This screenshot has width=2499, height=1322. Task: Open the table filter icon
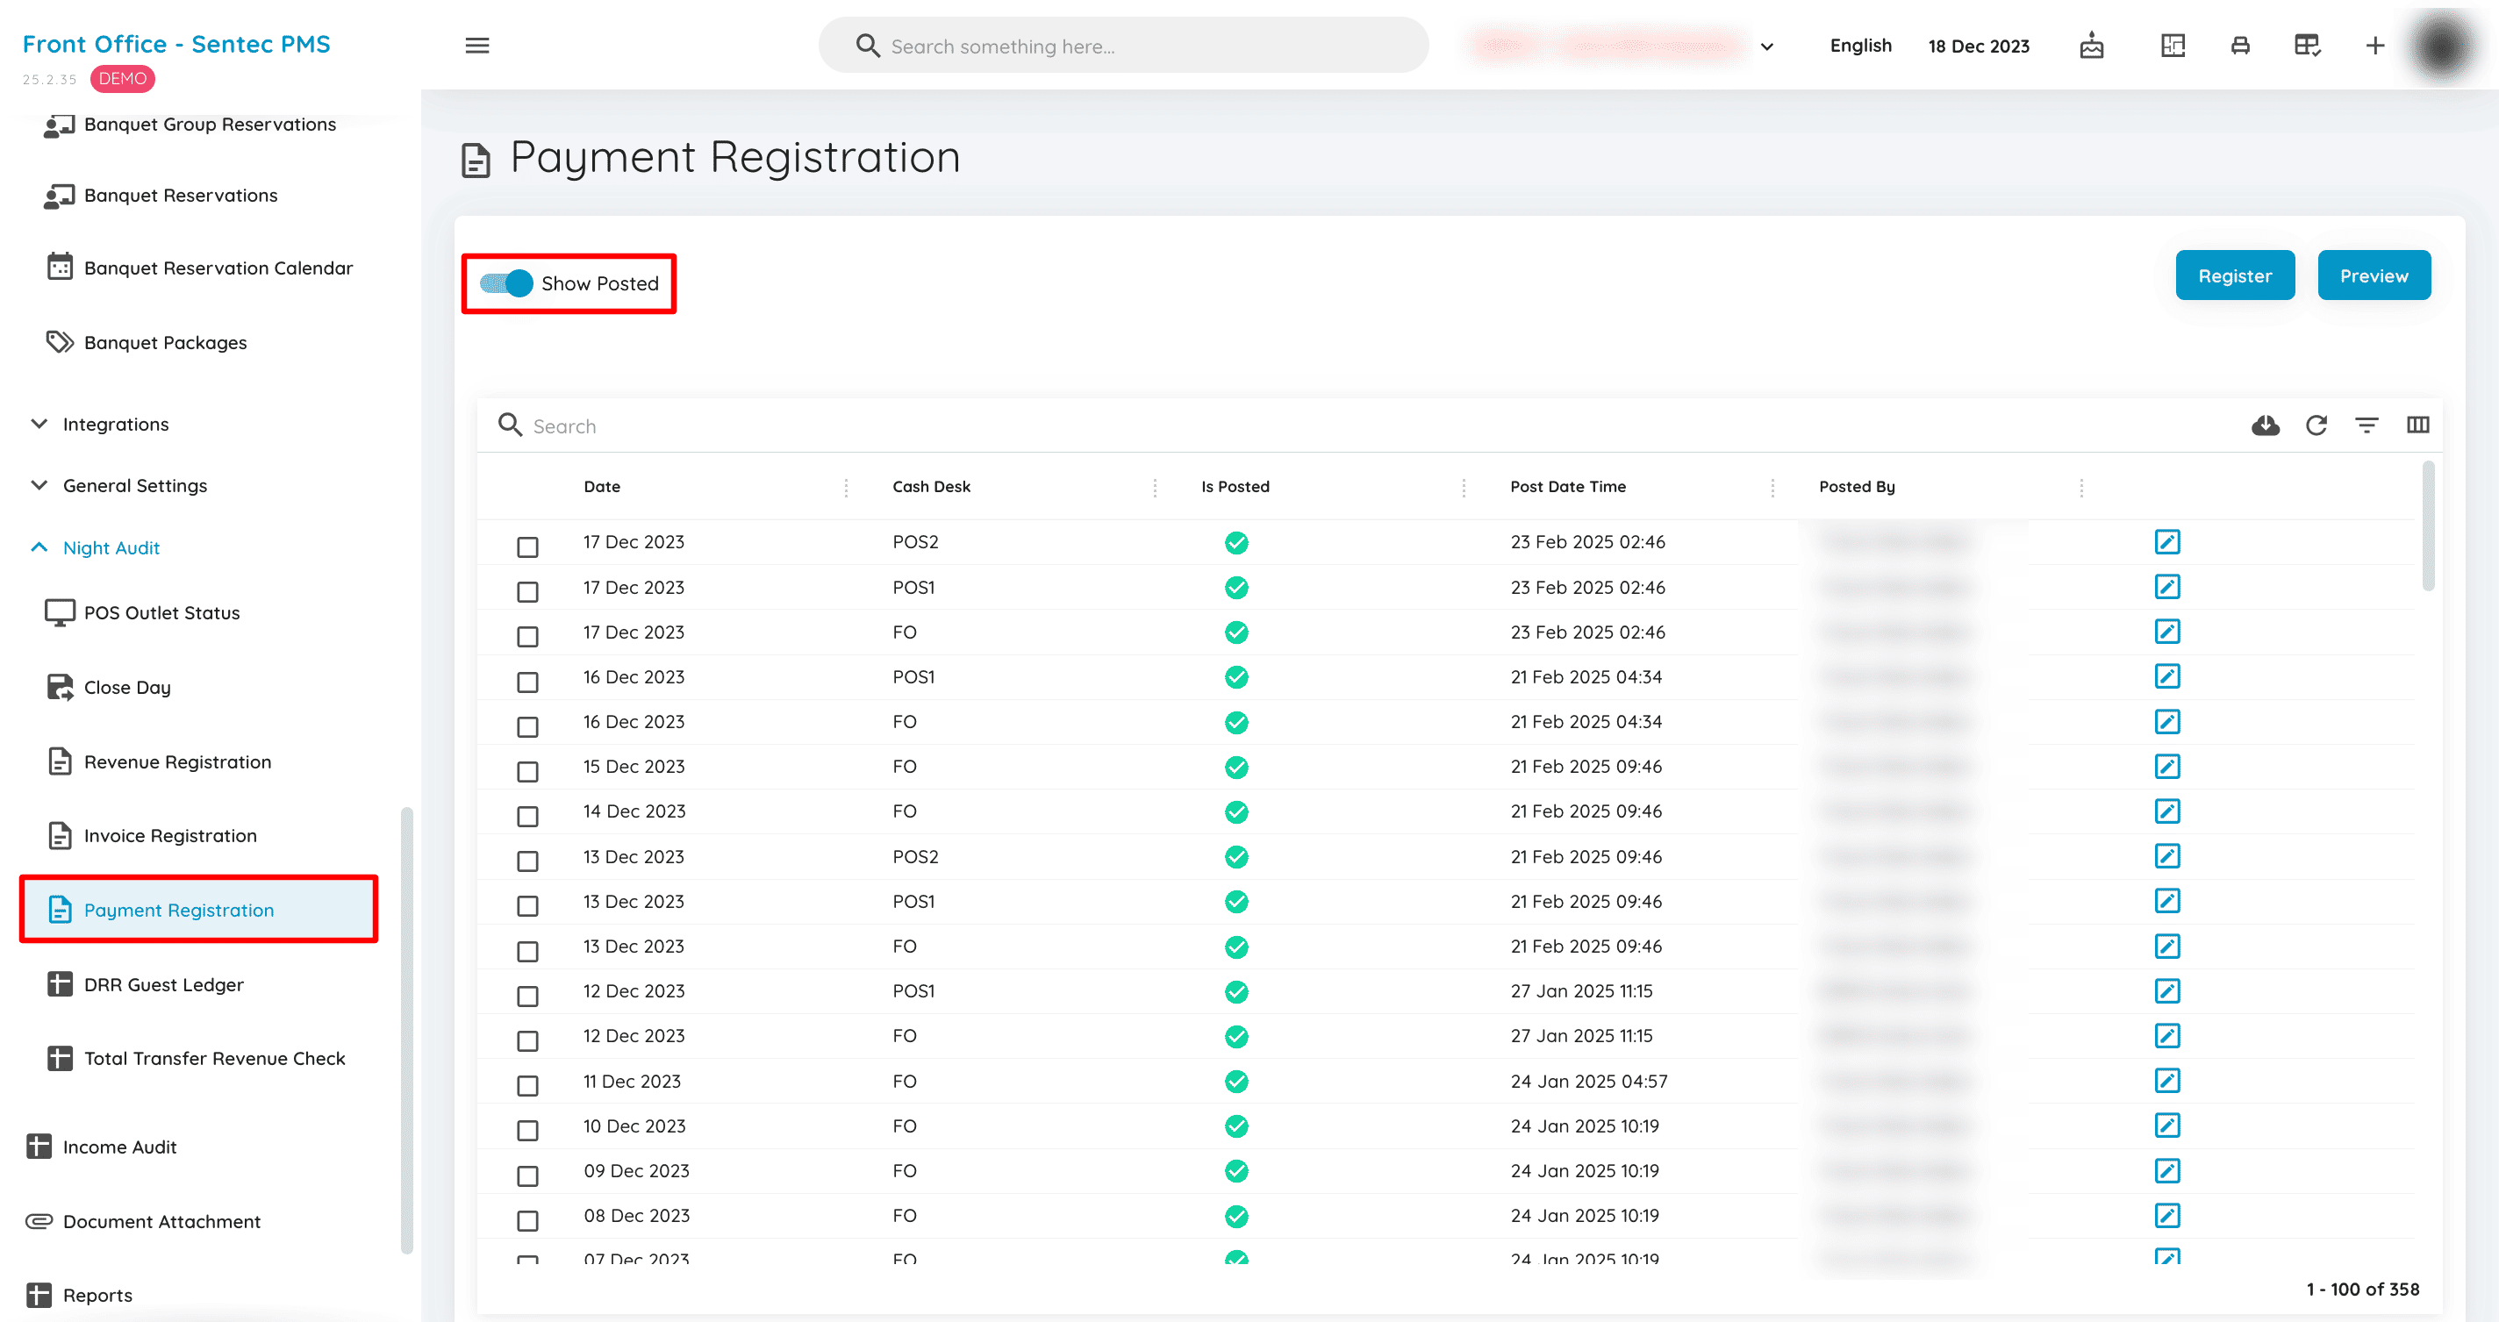2367,425
